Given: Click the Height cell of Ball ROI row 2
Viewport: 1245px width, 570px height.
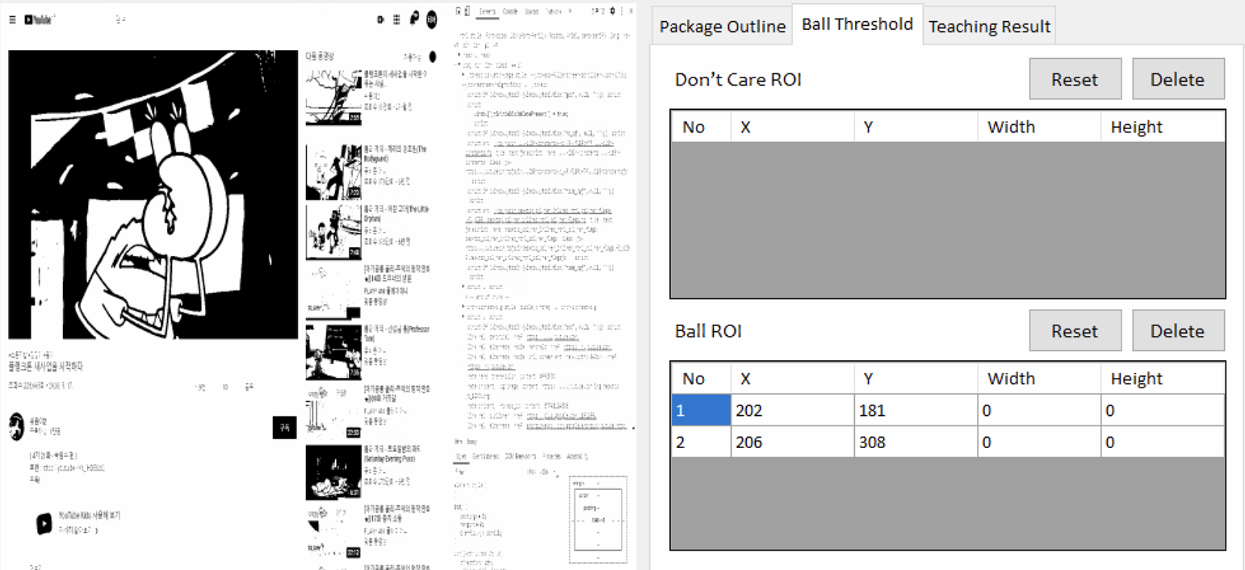Looking at the screenshot, I should click(1163, 442).
